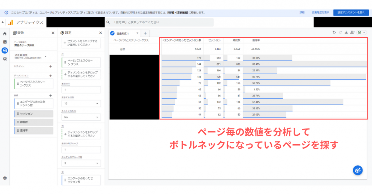Click the 変数 panel header icon
Viewport: 372px width, 195px height.
[x=15, y=33]
